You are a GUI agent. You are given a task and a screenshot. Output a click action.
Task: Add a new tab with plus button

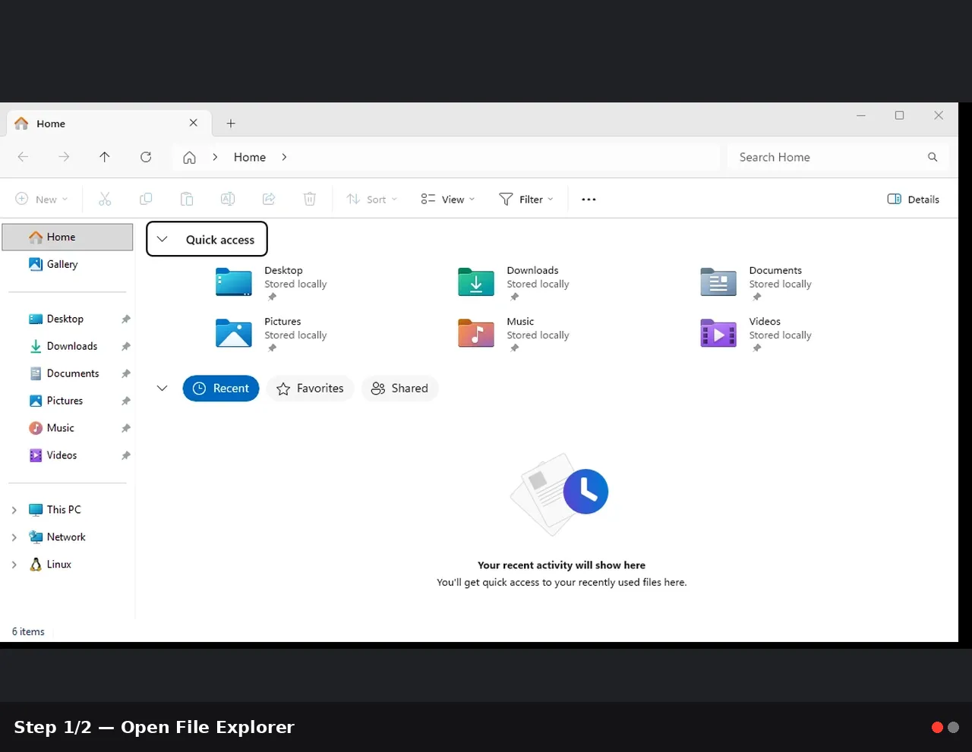point(231,123)
